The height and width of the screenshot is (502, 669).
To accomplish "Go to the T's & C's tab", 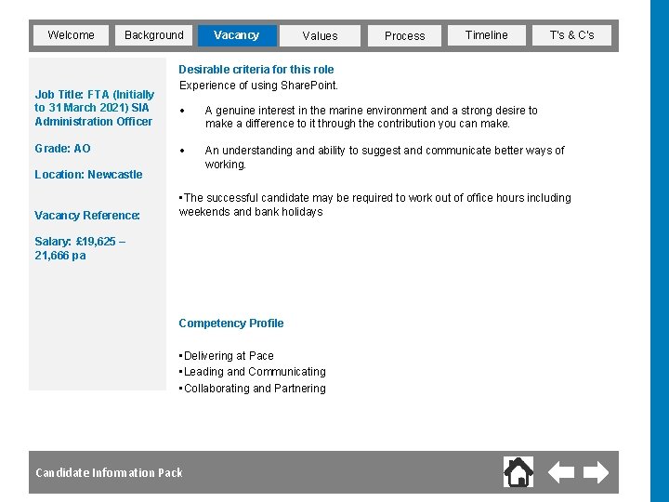I will pyautogui.click(x=571, y=35).
